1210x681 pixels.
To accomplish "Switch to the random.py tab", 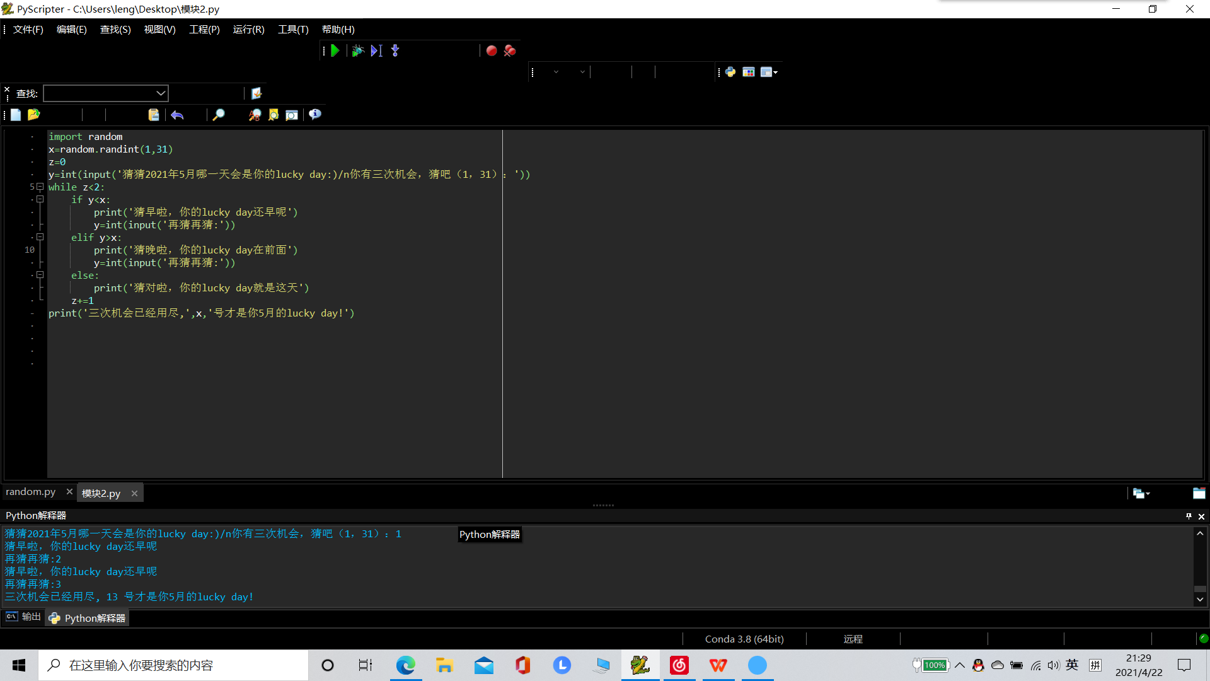I will [x=31, y=492].
